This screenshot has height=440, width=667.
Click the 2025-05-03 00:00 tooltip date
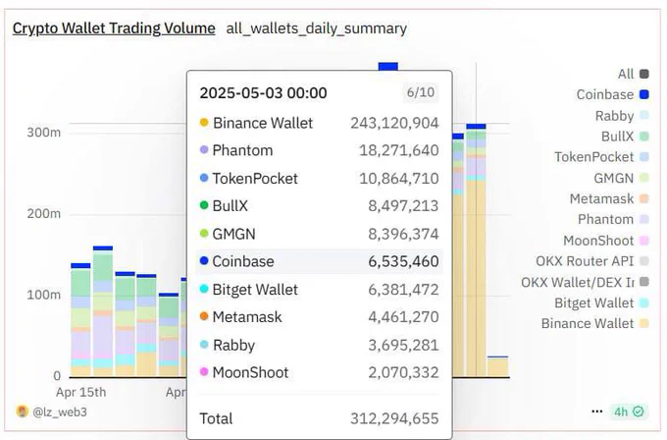263,93
